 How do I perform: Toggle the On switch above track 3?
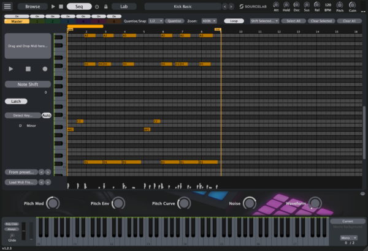pyautogui.click(x=68, y=17)
